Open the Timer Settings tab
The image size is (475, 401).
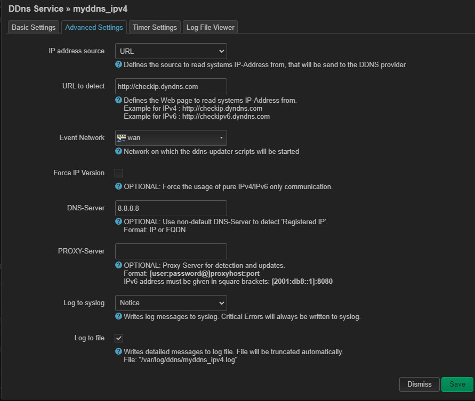(155, 27)
